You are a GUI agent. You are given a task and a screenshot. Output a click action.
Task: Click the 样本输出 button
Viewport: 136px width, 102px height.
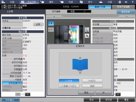[11, 100]
